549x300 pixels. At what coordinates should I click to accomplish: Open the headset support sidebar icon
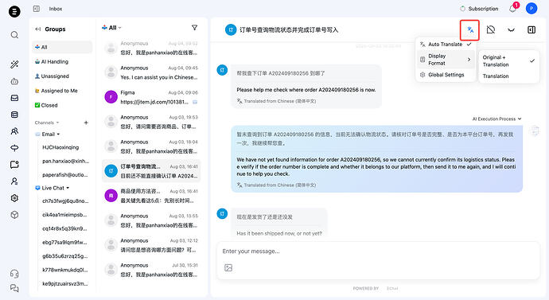(x=14, y=274)
